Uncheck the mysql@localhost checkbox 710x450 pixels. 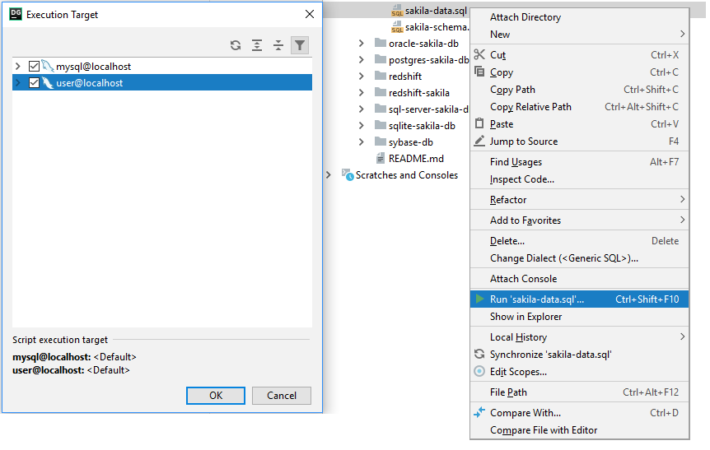[34, 67]
